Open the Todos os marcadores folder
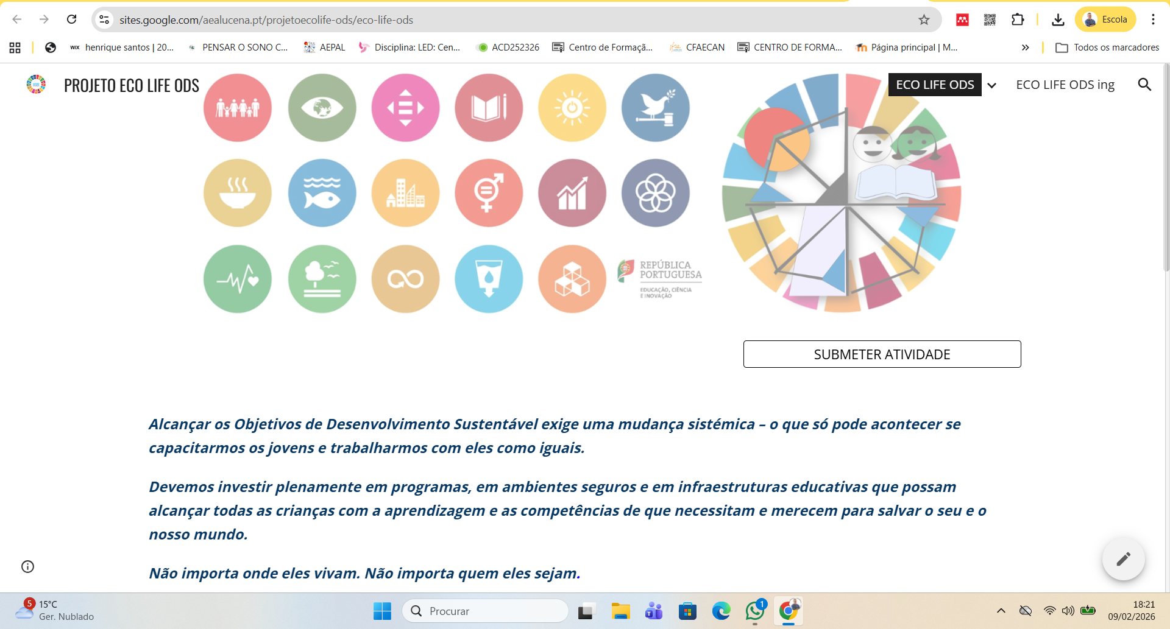This screenshot has height=629, width=1170. tap(1107, 47)
